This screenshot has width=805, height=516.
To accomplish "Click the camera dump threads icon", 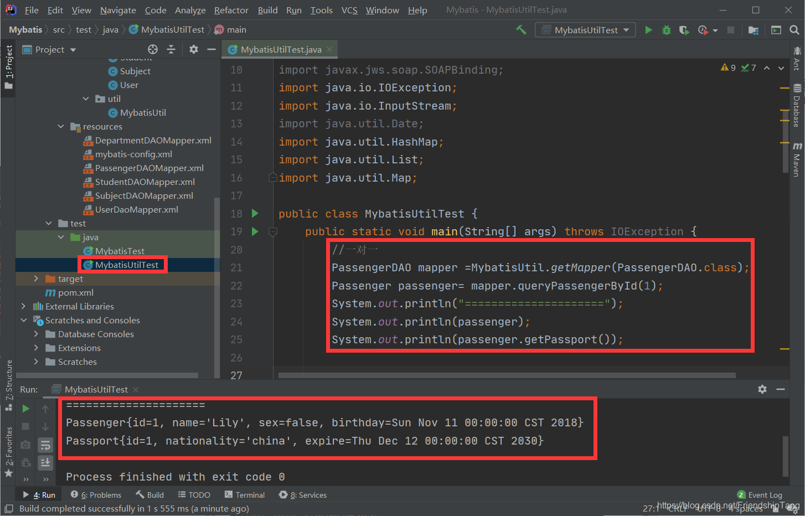I will 25,445.
